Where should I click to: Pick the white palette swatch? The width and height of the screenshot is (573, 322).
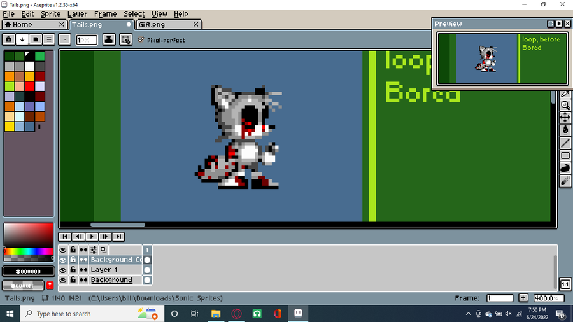29,66
